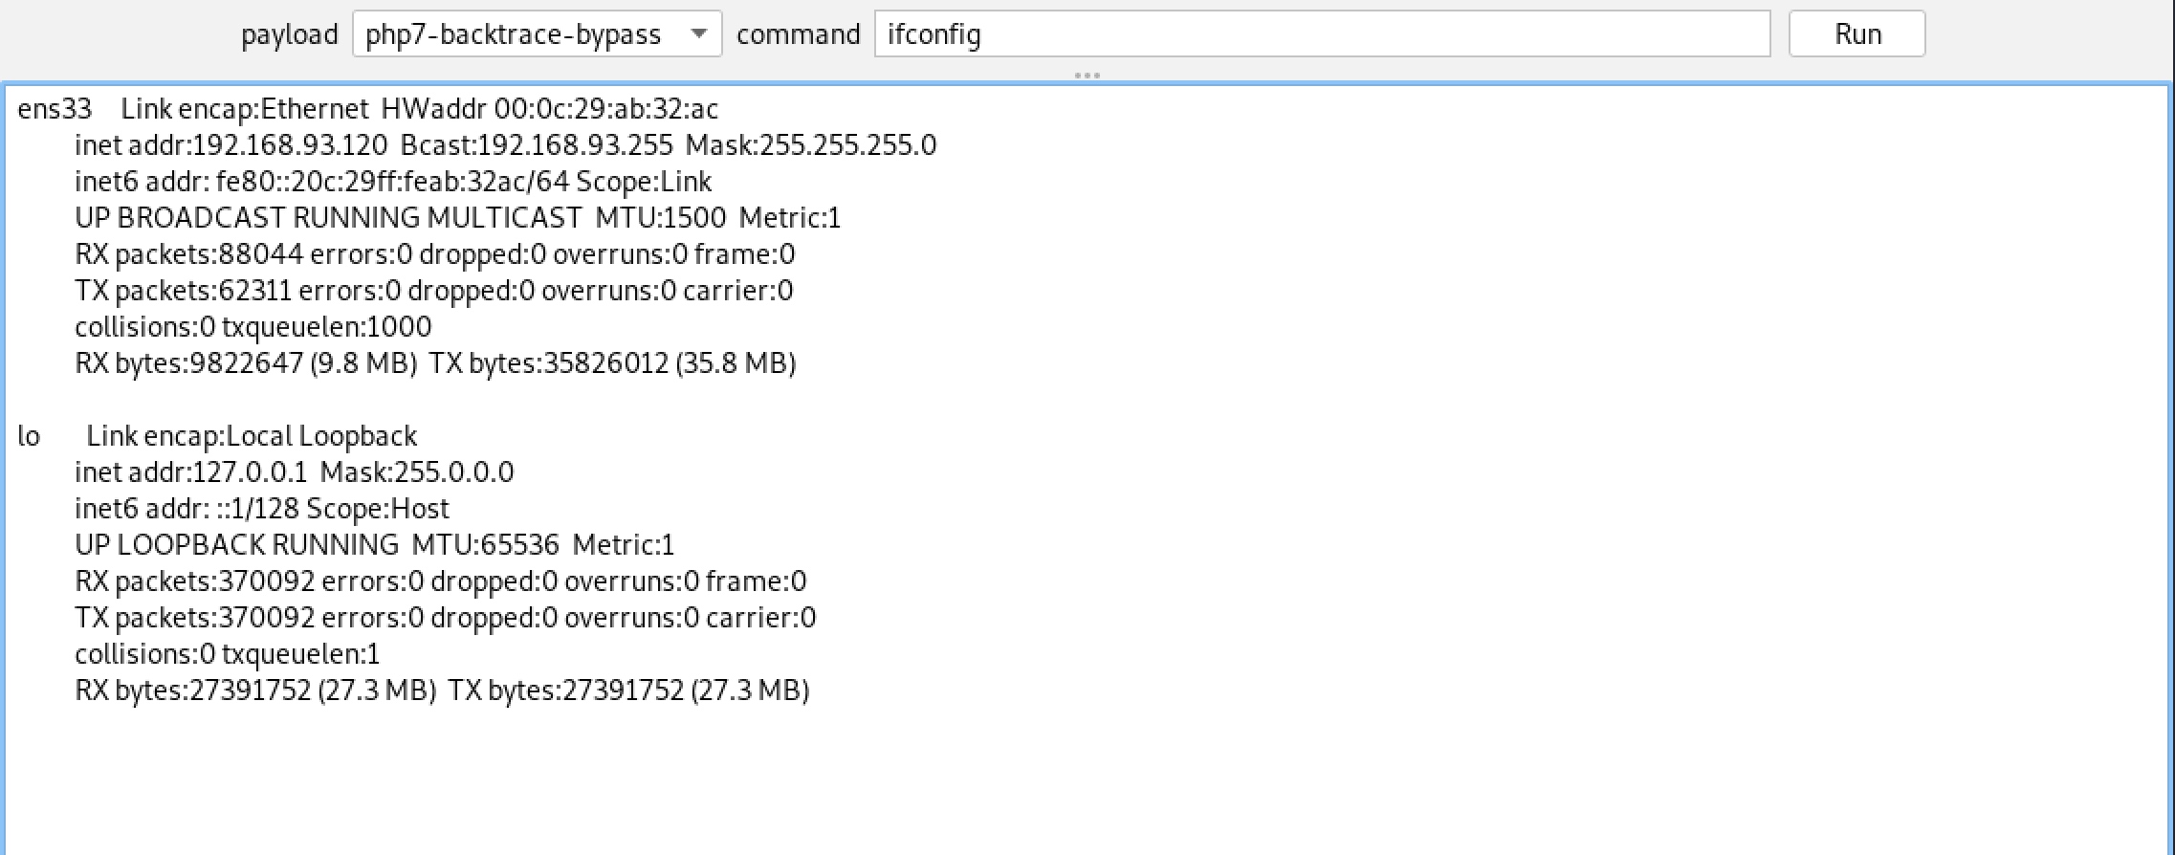Open the payload combo box showing php7-backtrace-bypass
This screenshot has height=855, width=2175.
516,34
